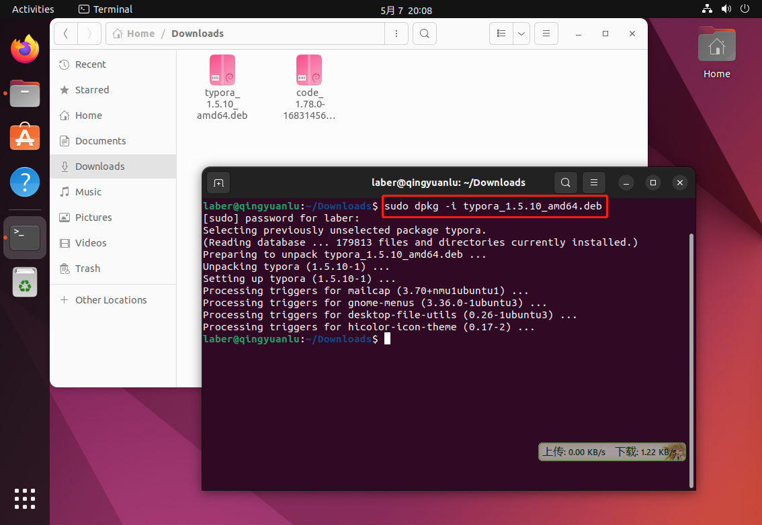Click the network status icon
This screenshot has height=525, width=762.
click(x=707, y=9)
